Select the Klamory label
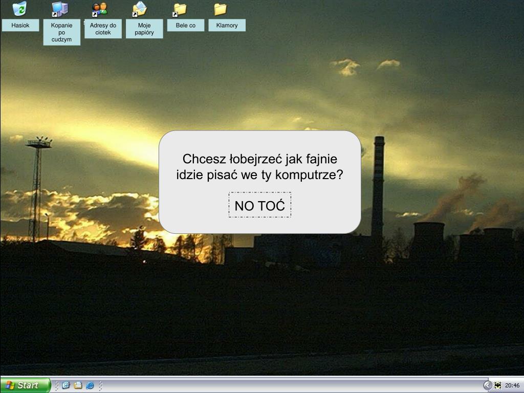The width and height of the screenshot is (524, 393). [x=227, y=26]
